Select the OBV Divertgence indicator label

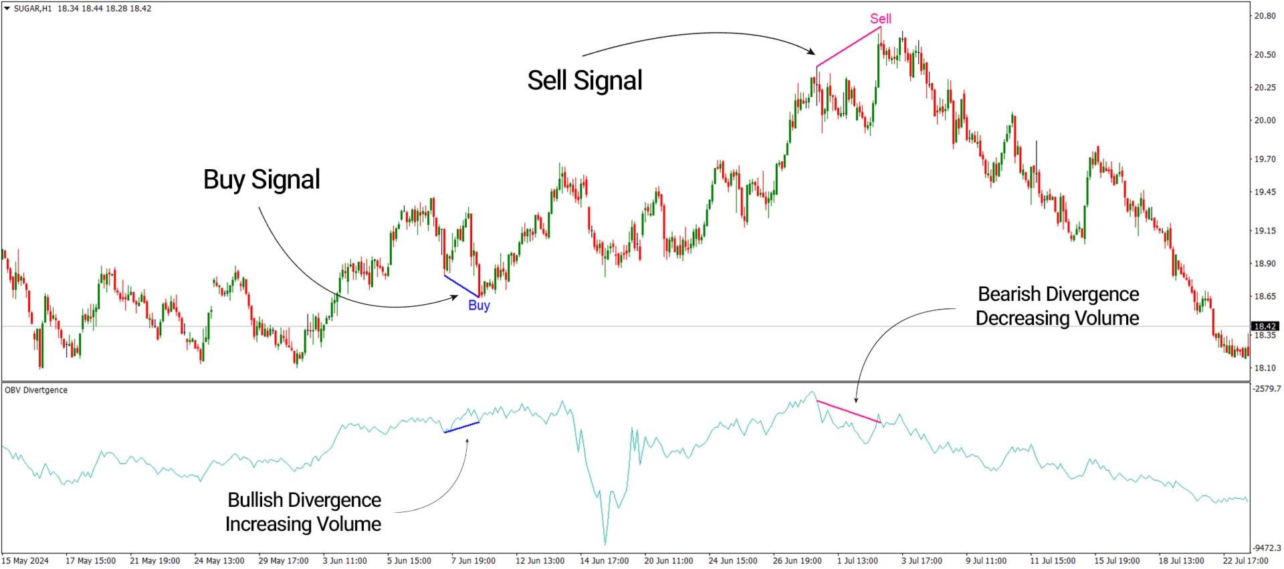click(36, 390)
